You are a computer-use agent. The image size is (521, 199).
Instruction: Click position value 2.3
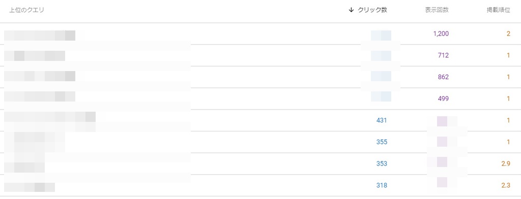pos(506,185)
